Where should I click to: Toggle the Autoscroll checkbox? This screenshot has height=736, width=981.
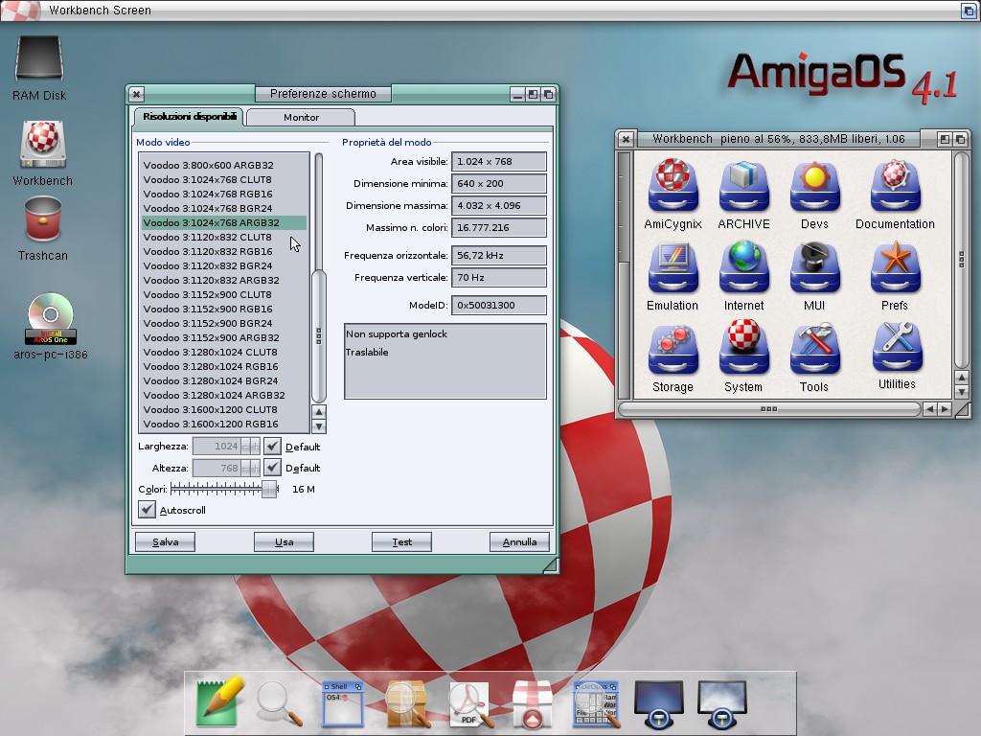coord(147,510)
